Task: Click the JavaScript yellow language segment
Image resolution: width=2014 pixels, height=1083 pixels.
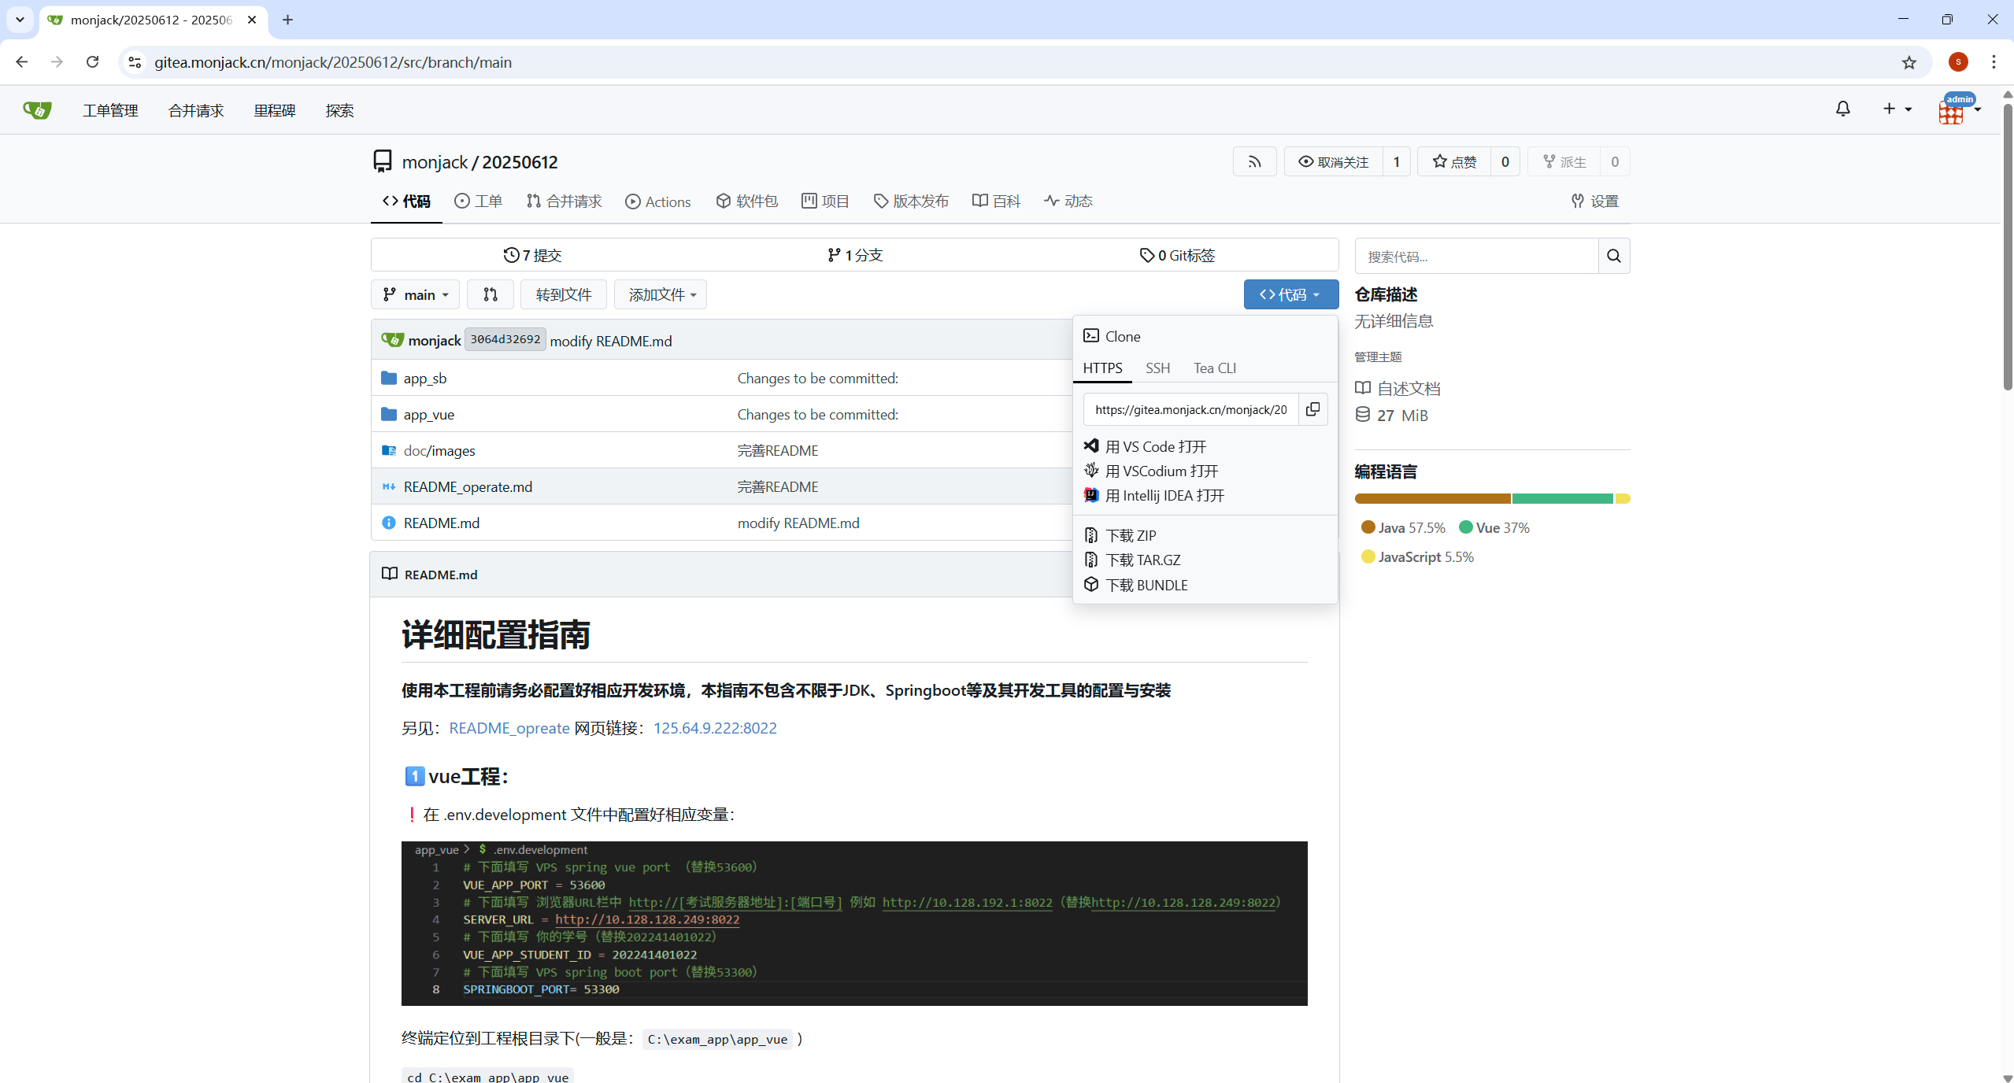Action: [x=1622, y=498]
